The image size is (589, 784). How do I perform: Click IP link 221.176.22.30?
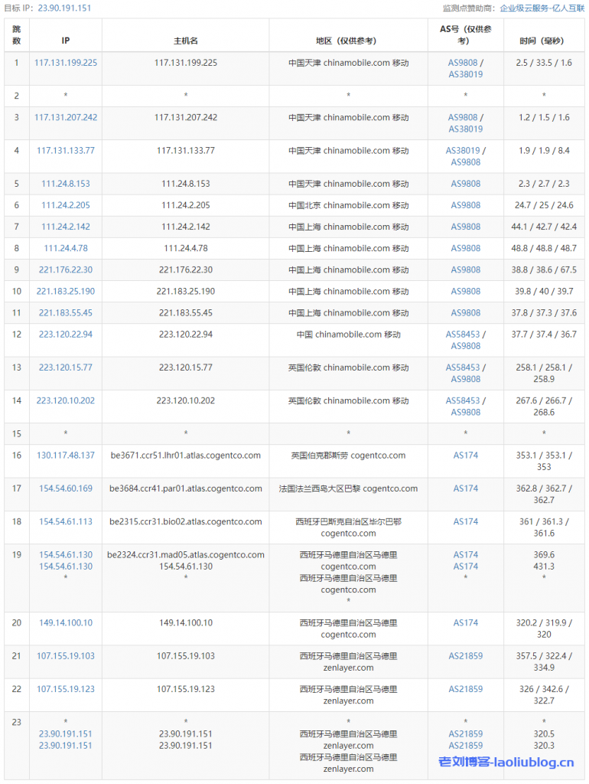[66, 269]
